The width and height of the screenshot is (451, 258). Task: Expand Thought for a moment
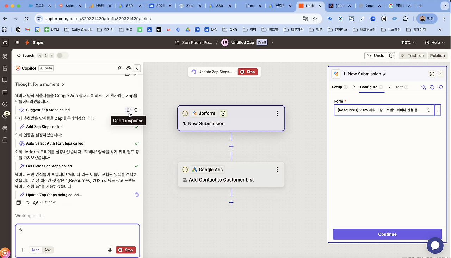pyautogui.click(x=39, y=84)
